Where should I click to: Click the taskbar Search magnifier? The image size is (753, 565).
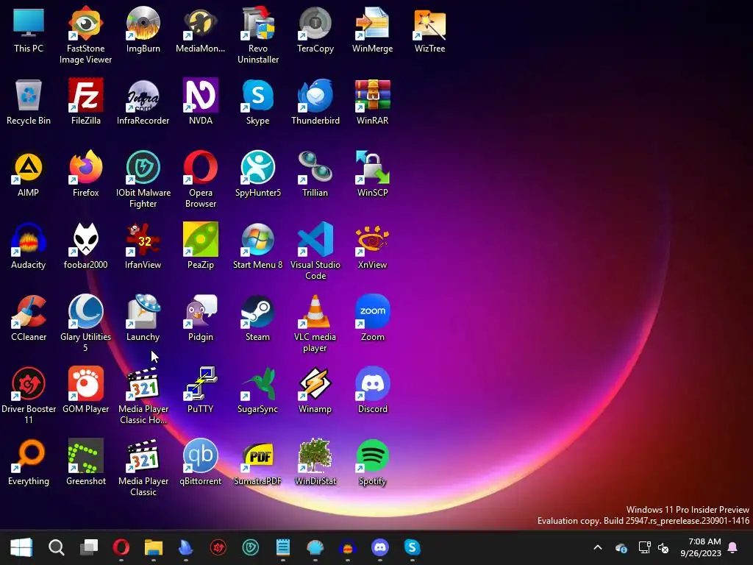coord(56,547)
